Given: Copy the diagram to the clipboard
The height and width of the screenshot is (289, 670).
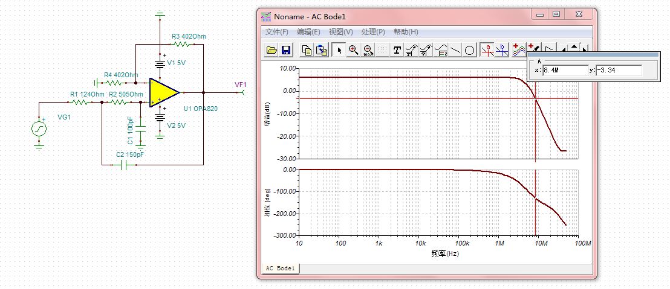Looking at the screenshot, I should [x=307, y=50].
